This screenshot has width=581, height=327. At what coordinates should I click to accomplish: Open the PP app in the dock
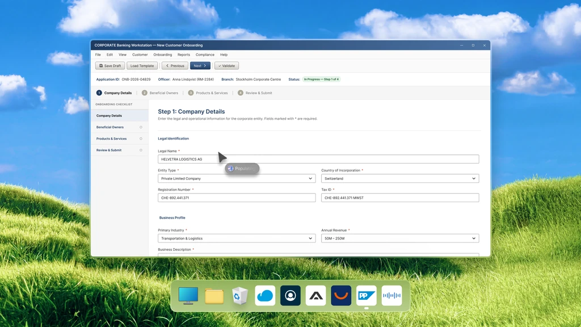coord(367,295)
